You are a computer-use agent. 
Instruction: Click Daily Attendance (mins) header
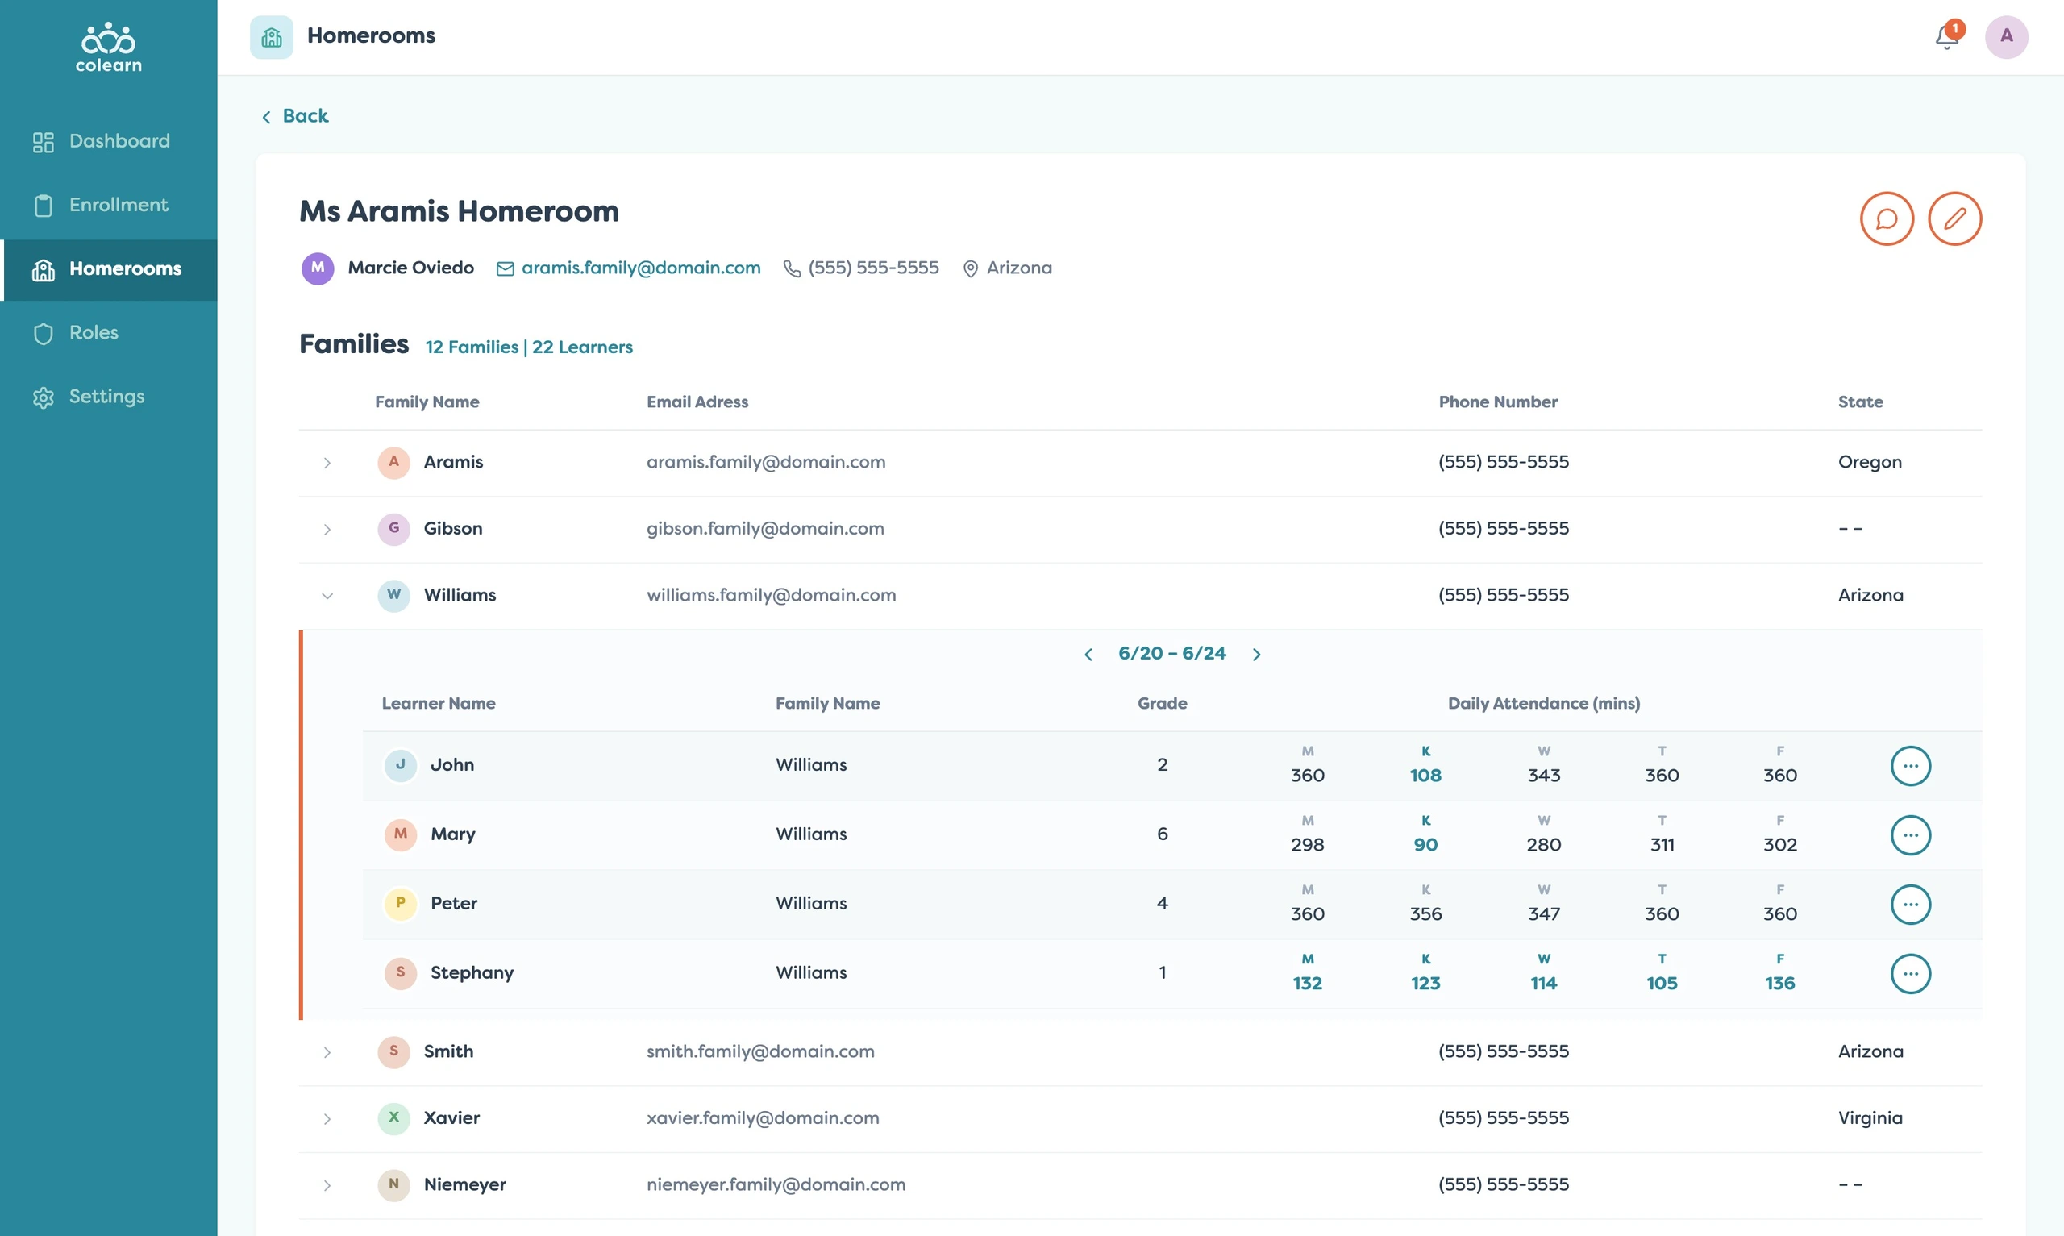[x=1544, y=704]
